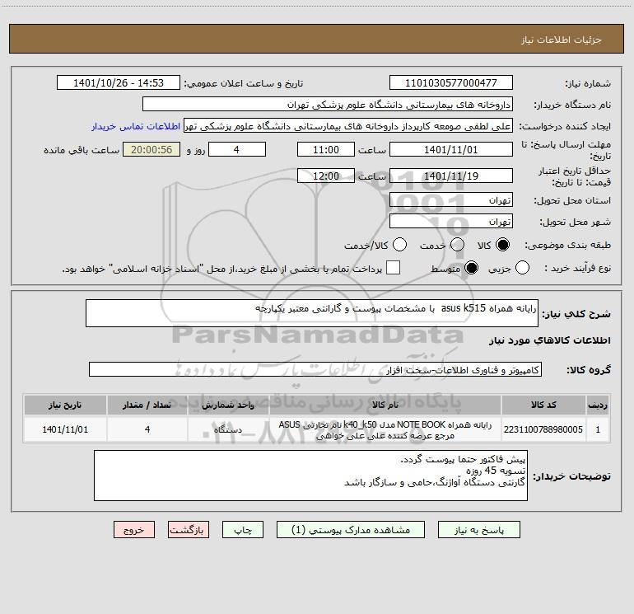Click the buyer notes text area

coord(310,476)
